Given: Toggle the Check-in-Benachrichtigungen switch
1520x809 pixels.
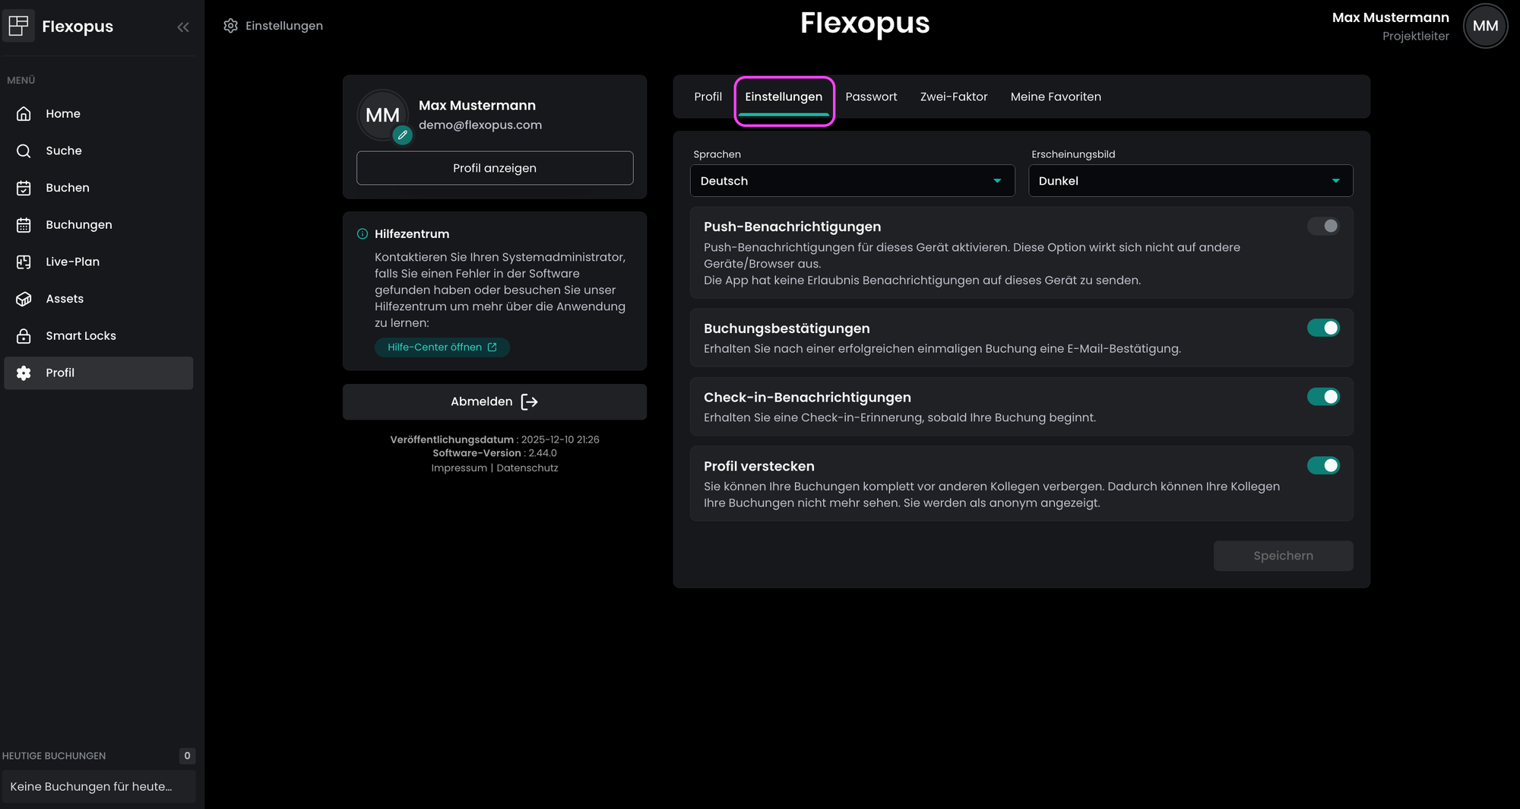Looking at the screenshot, I should coord(1323,397).
